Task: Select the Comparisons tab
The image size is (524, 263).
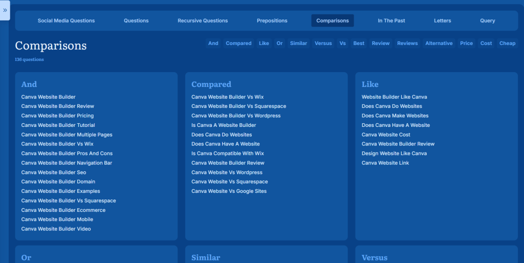Action: tap(333, 20)
